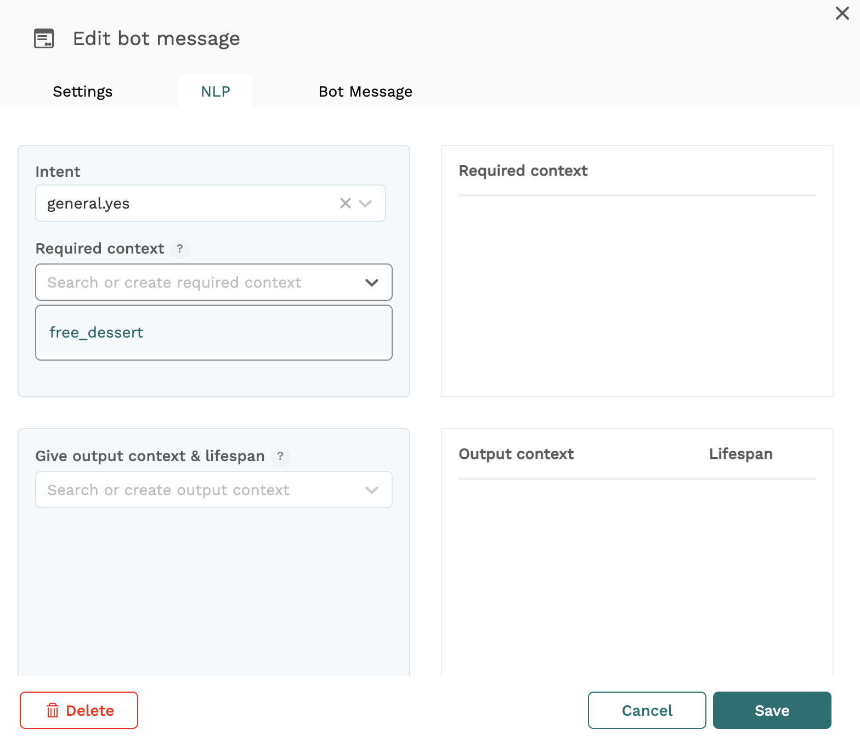Click the Give output context & lifespan label
Screen dimensions: 860x741
point(150,456)
